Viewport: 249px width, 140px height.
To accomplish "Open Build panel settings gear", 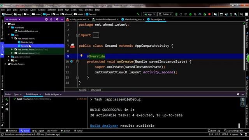I will [238, 94].
